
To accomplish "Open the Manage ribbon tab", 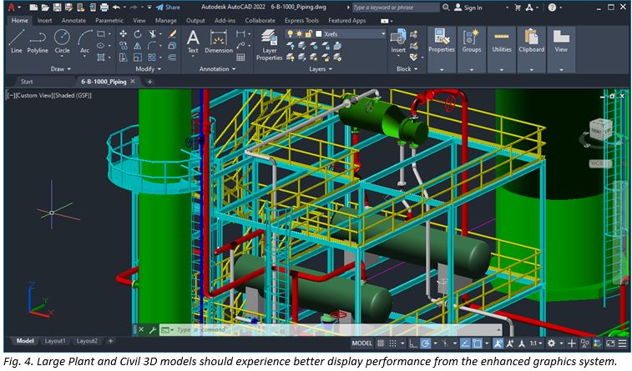I will [165, 21].
